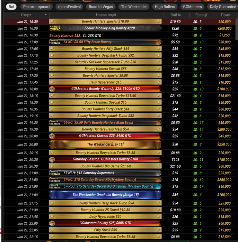Open Bounty Hunters 25 Grand $10.80
Viewport: 238px width, 242px height.
[x=105, y=210]
